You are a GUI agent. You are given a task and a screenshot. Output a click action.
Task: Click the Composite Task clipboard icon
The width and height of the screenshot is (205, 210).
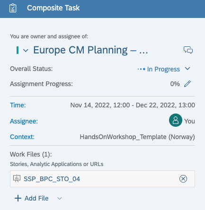click(13, 8)
